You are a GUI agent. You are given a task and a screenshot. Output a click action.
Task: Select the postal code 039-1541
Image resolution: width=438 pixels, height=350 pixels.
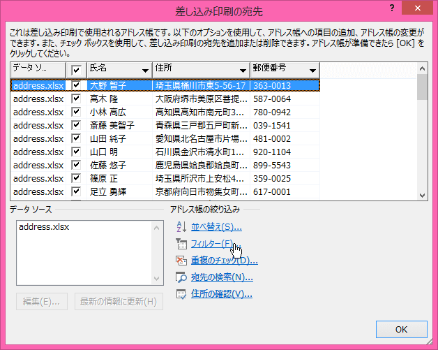click(x=272, y=125)
